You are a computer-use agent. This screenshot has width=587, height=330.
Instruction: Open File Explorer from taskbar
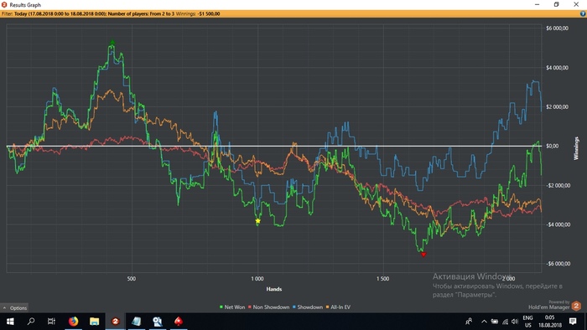94,322
